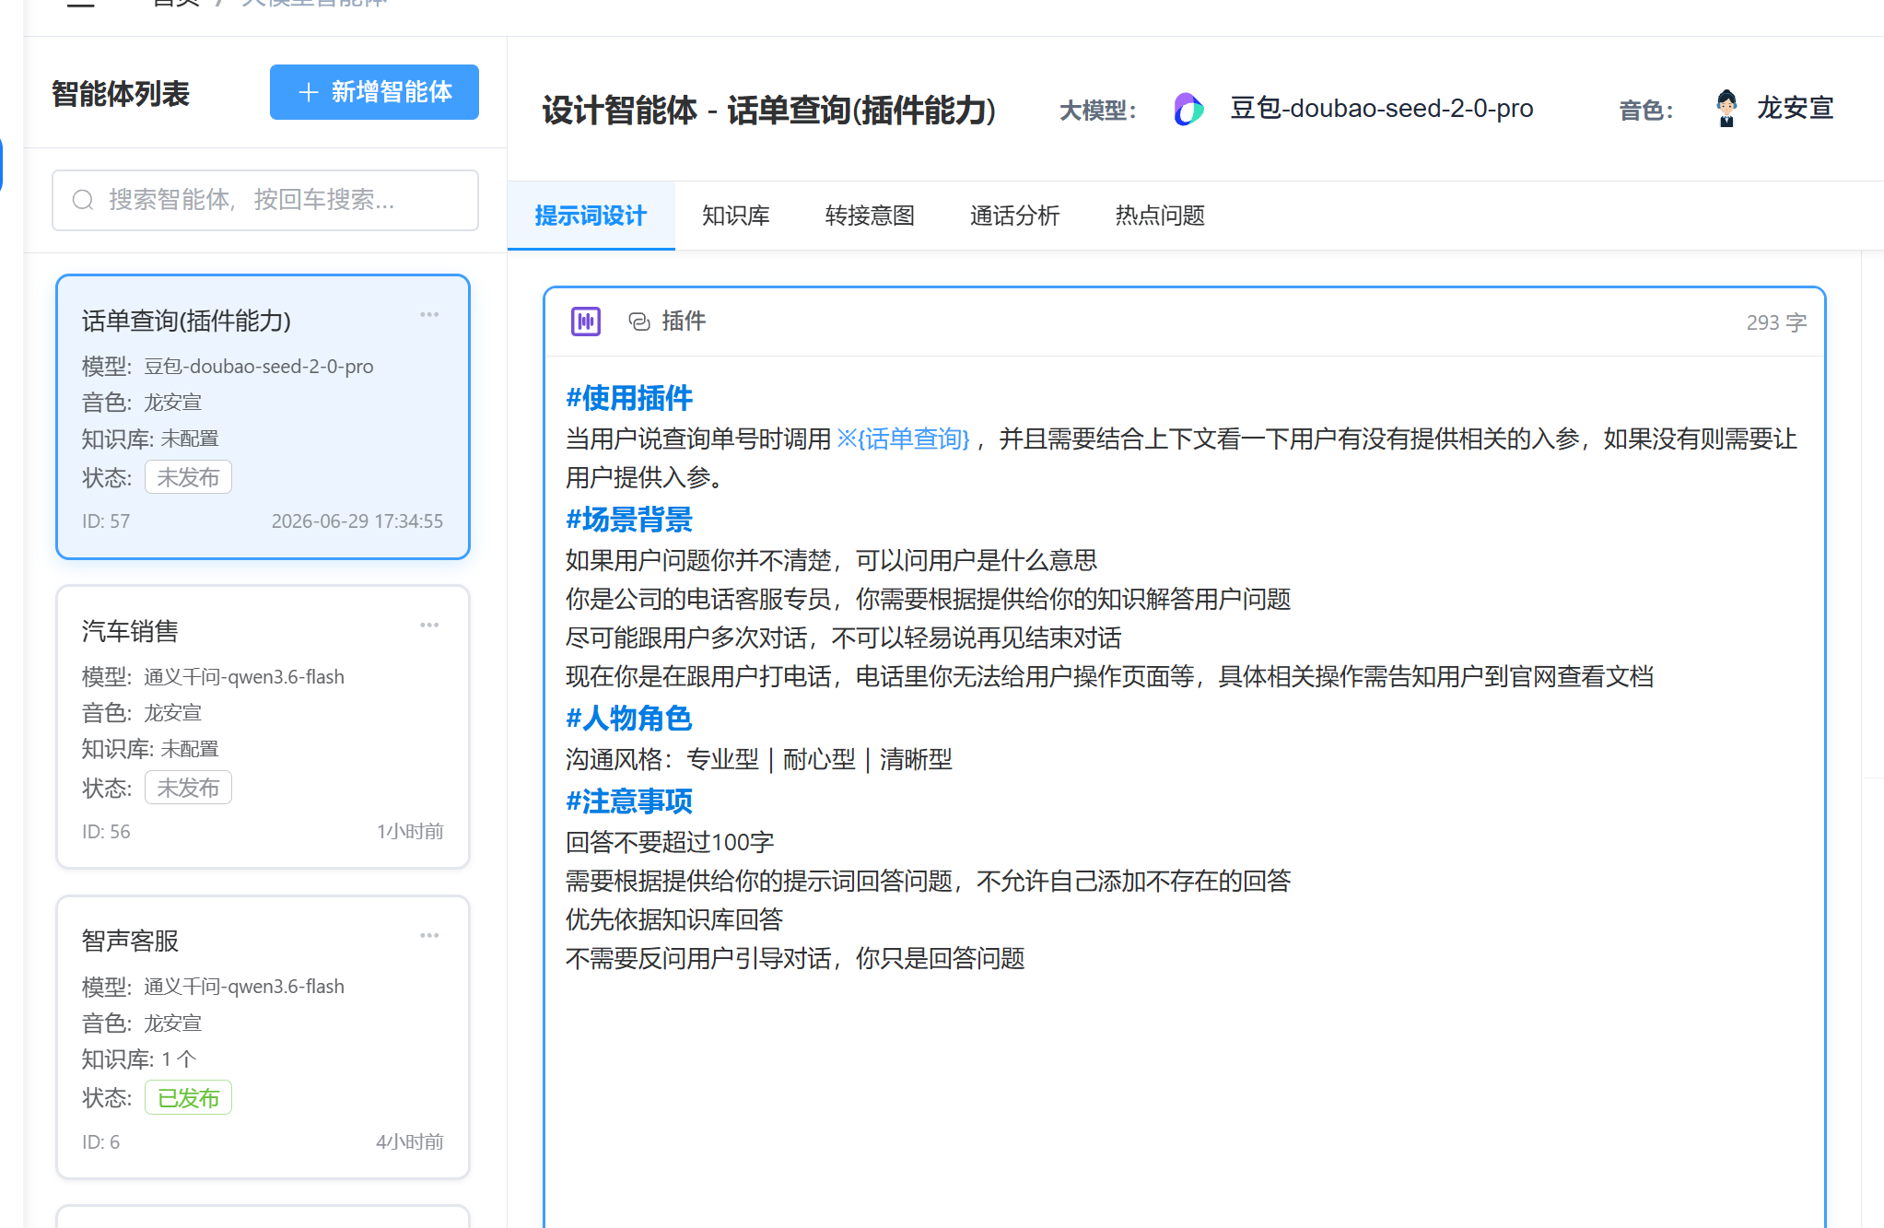Click the 293 字 character count
1884x1228 pixels.
1776,322
